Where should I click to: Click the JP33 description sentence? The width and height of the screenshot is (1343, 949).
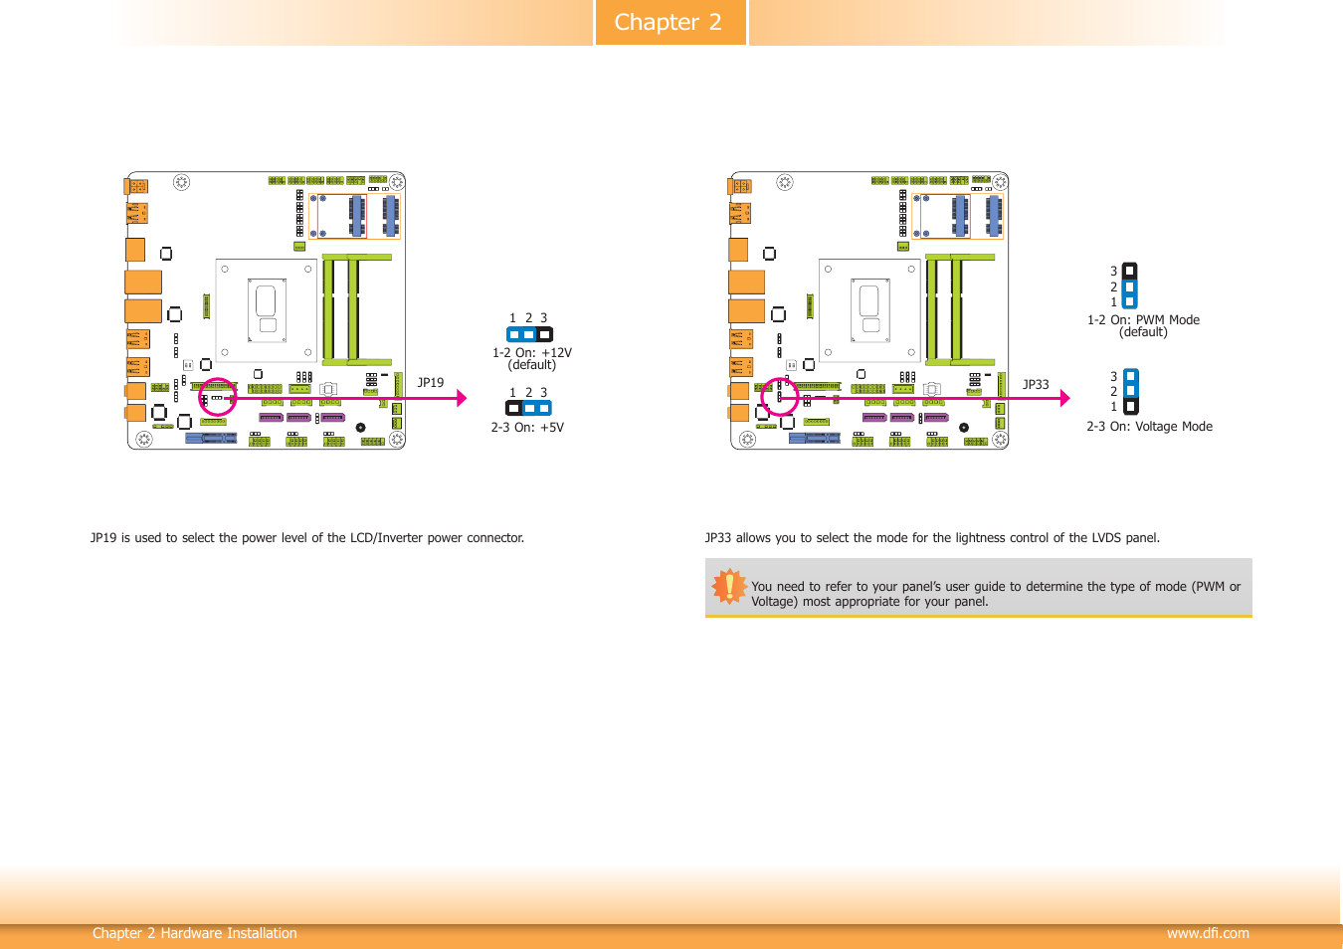[932, 538]
